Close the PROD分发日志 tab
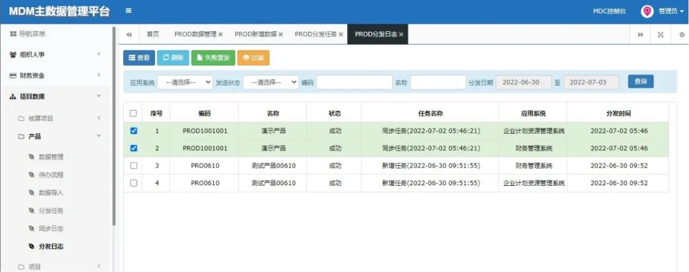This screenshot has width=689, height=272. click(x=401, y=34)
